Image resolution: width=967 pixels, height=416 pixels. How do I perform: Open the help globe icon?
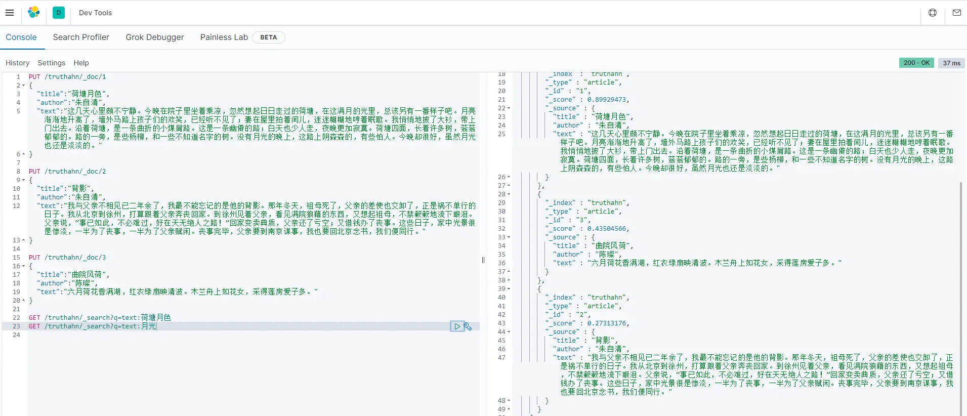point(933,13)
